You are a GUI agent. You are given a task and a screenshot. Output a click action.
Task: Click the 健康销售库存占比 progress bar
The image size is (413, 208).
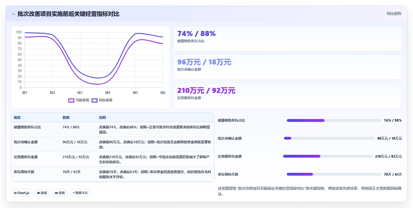[x=334, y=120]
